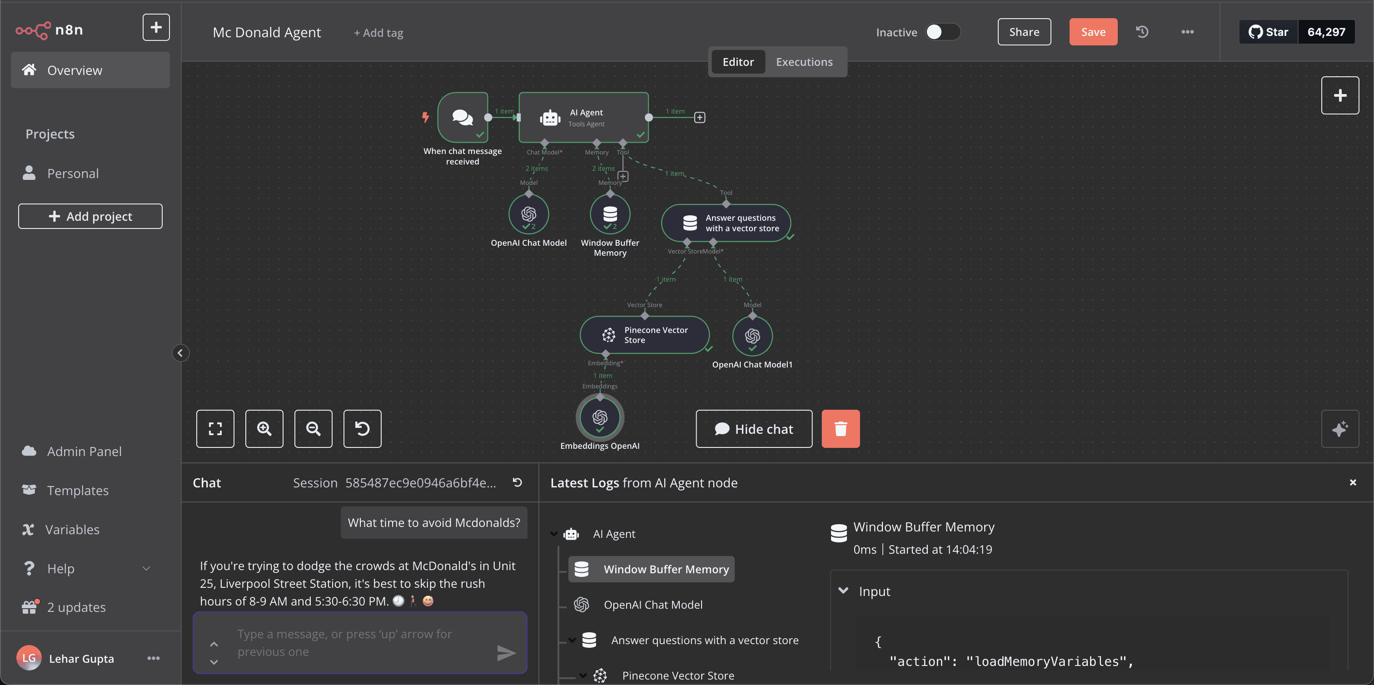Toggle the workflow Inactive switch
Image resolution: width=1374 pixels, height=685 pixels.
pyautogui.click(x=941, y=32)
